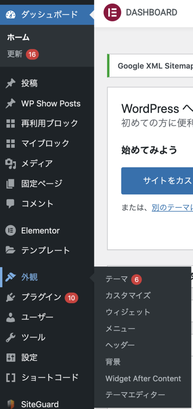Viewport: 193px width, 409px height.
Task: Click the 設定 sliders icon
Action: tap(11, 357)
